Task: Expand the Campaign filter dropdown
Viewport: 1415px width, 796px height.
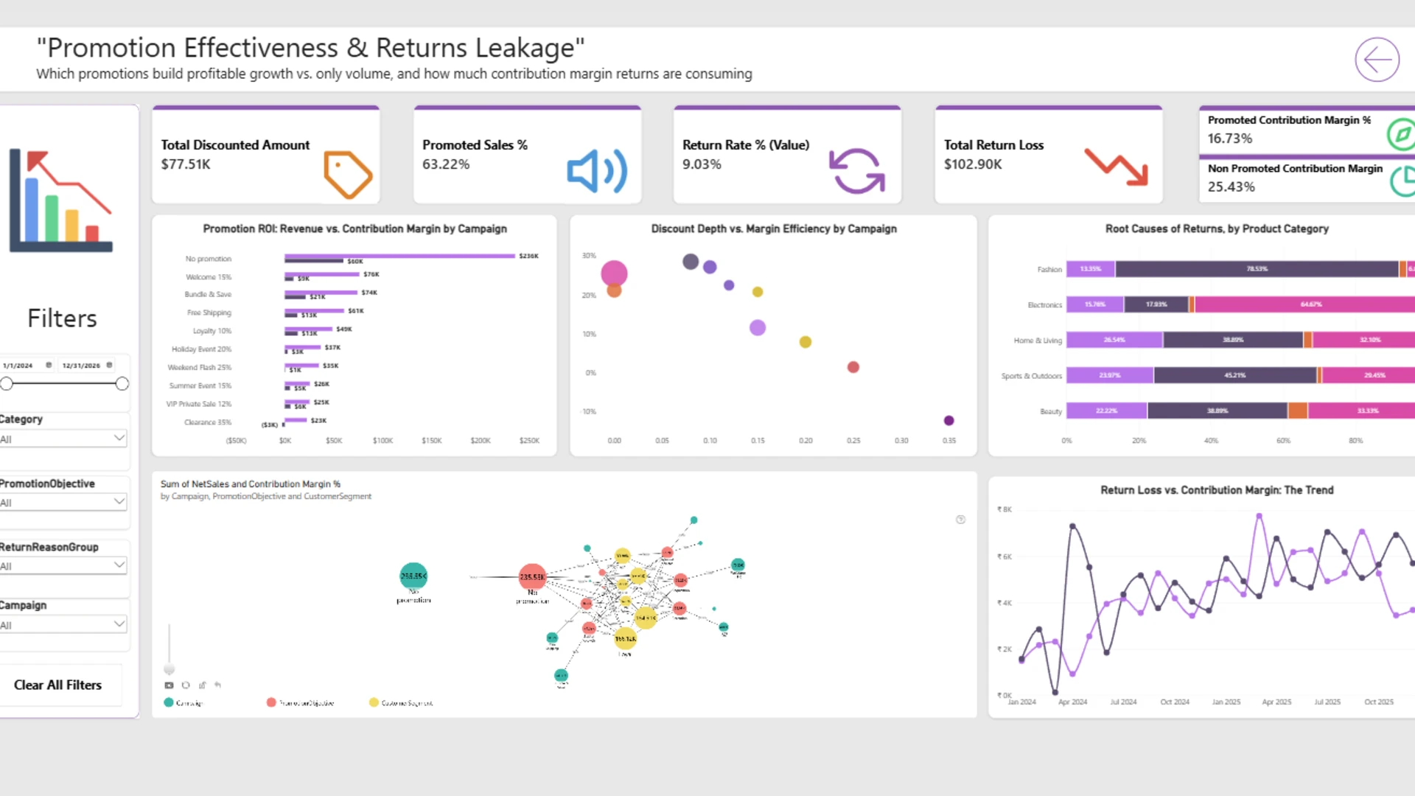Action: coord(63,624)
